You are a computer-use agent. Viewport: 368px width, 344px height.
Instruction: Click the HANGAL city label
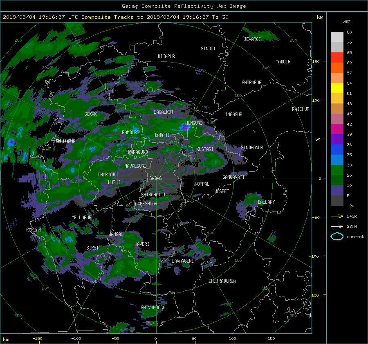(x=116, y=234)
